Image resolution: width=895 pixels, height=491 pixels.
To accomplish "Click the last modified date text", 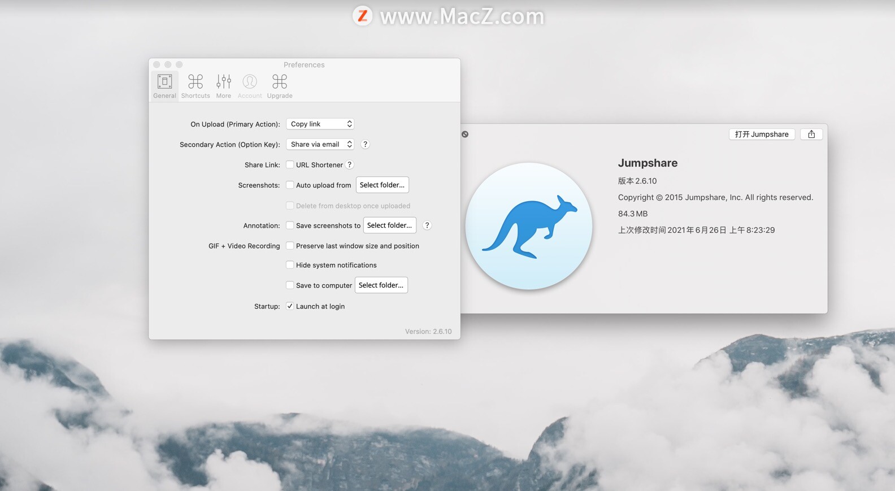I will (x=696, y=230).
